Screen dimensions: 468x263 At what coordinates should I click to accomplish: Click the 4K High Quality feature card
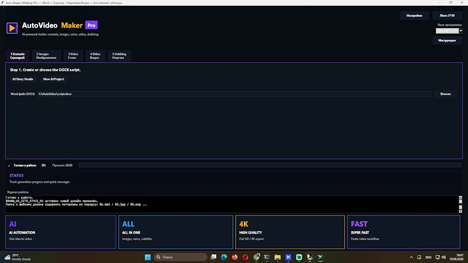[x=290, y=232]
